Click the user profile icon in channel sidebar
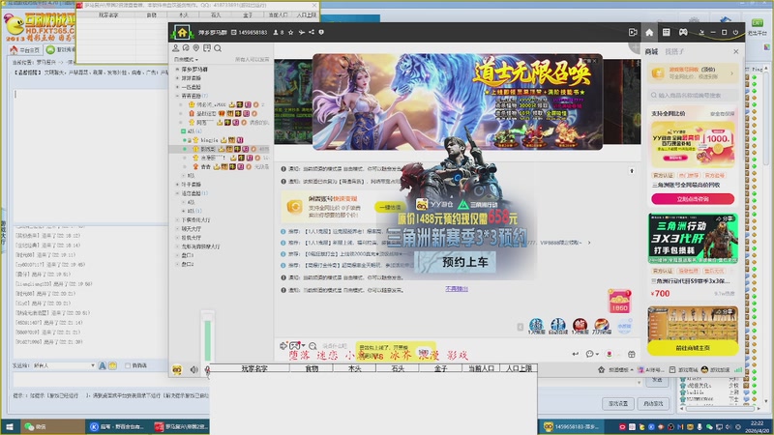Viewport: 774px width, 435px height. (176, 48)
